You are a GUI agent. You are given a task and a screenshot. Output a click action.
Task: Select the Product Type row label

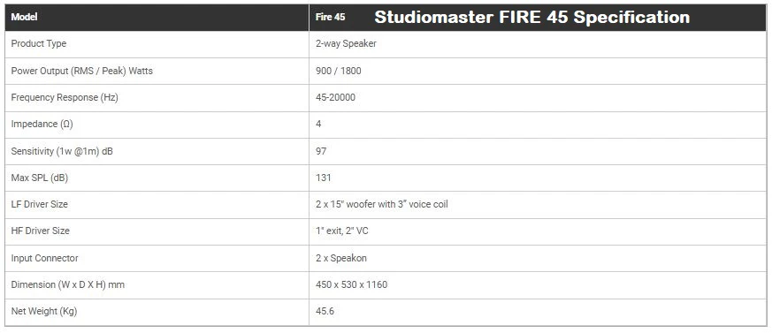[x=38, y=43]
